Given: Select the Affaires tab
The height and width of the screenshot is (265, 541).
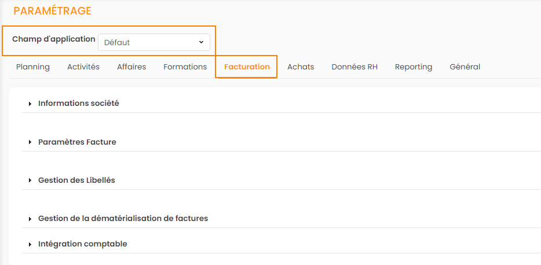Looking at the screenshot, I should pyautogui.click(x=131, y=67).
